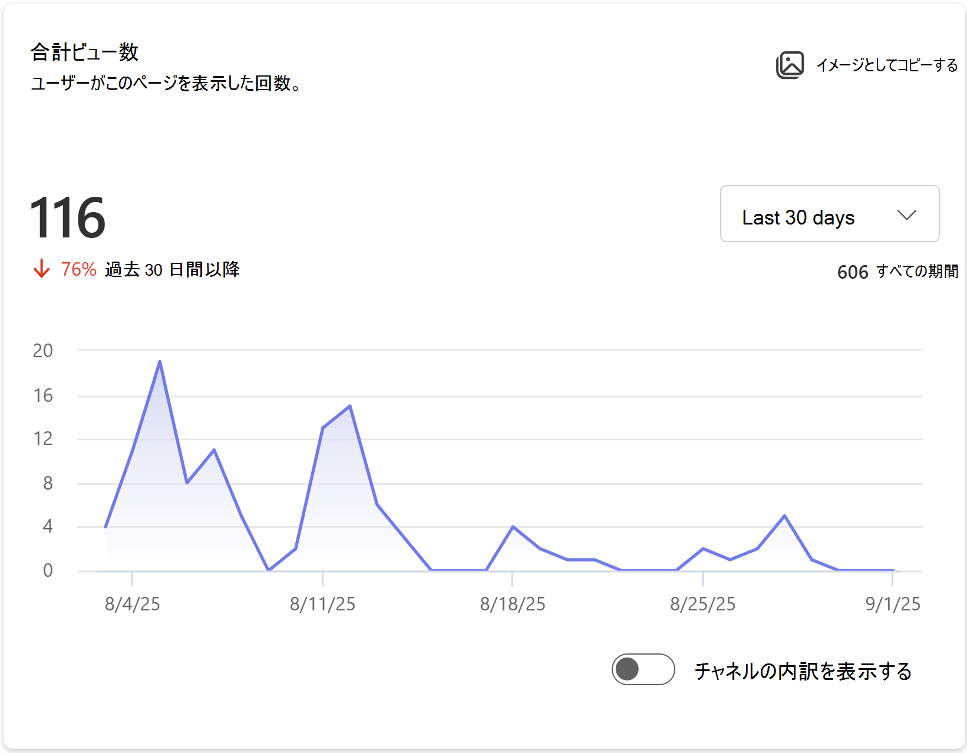The width and height of the screenshot is (967, 753).
Task: Click the chart peak after 8/11
Action: (350, 406)
